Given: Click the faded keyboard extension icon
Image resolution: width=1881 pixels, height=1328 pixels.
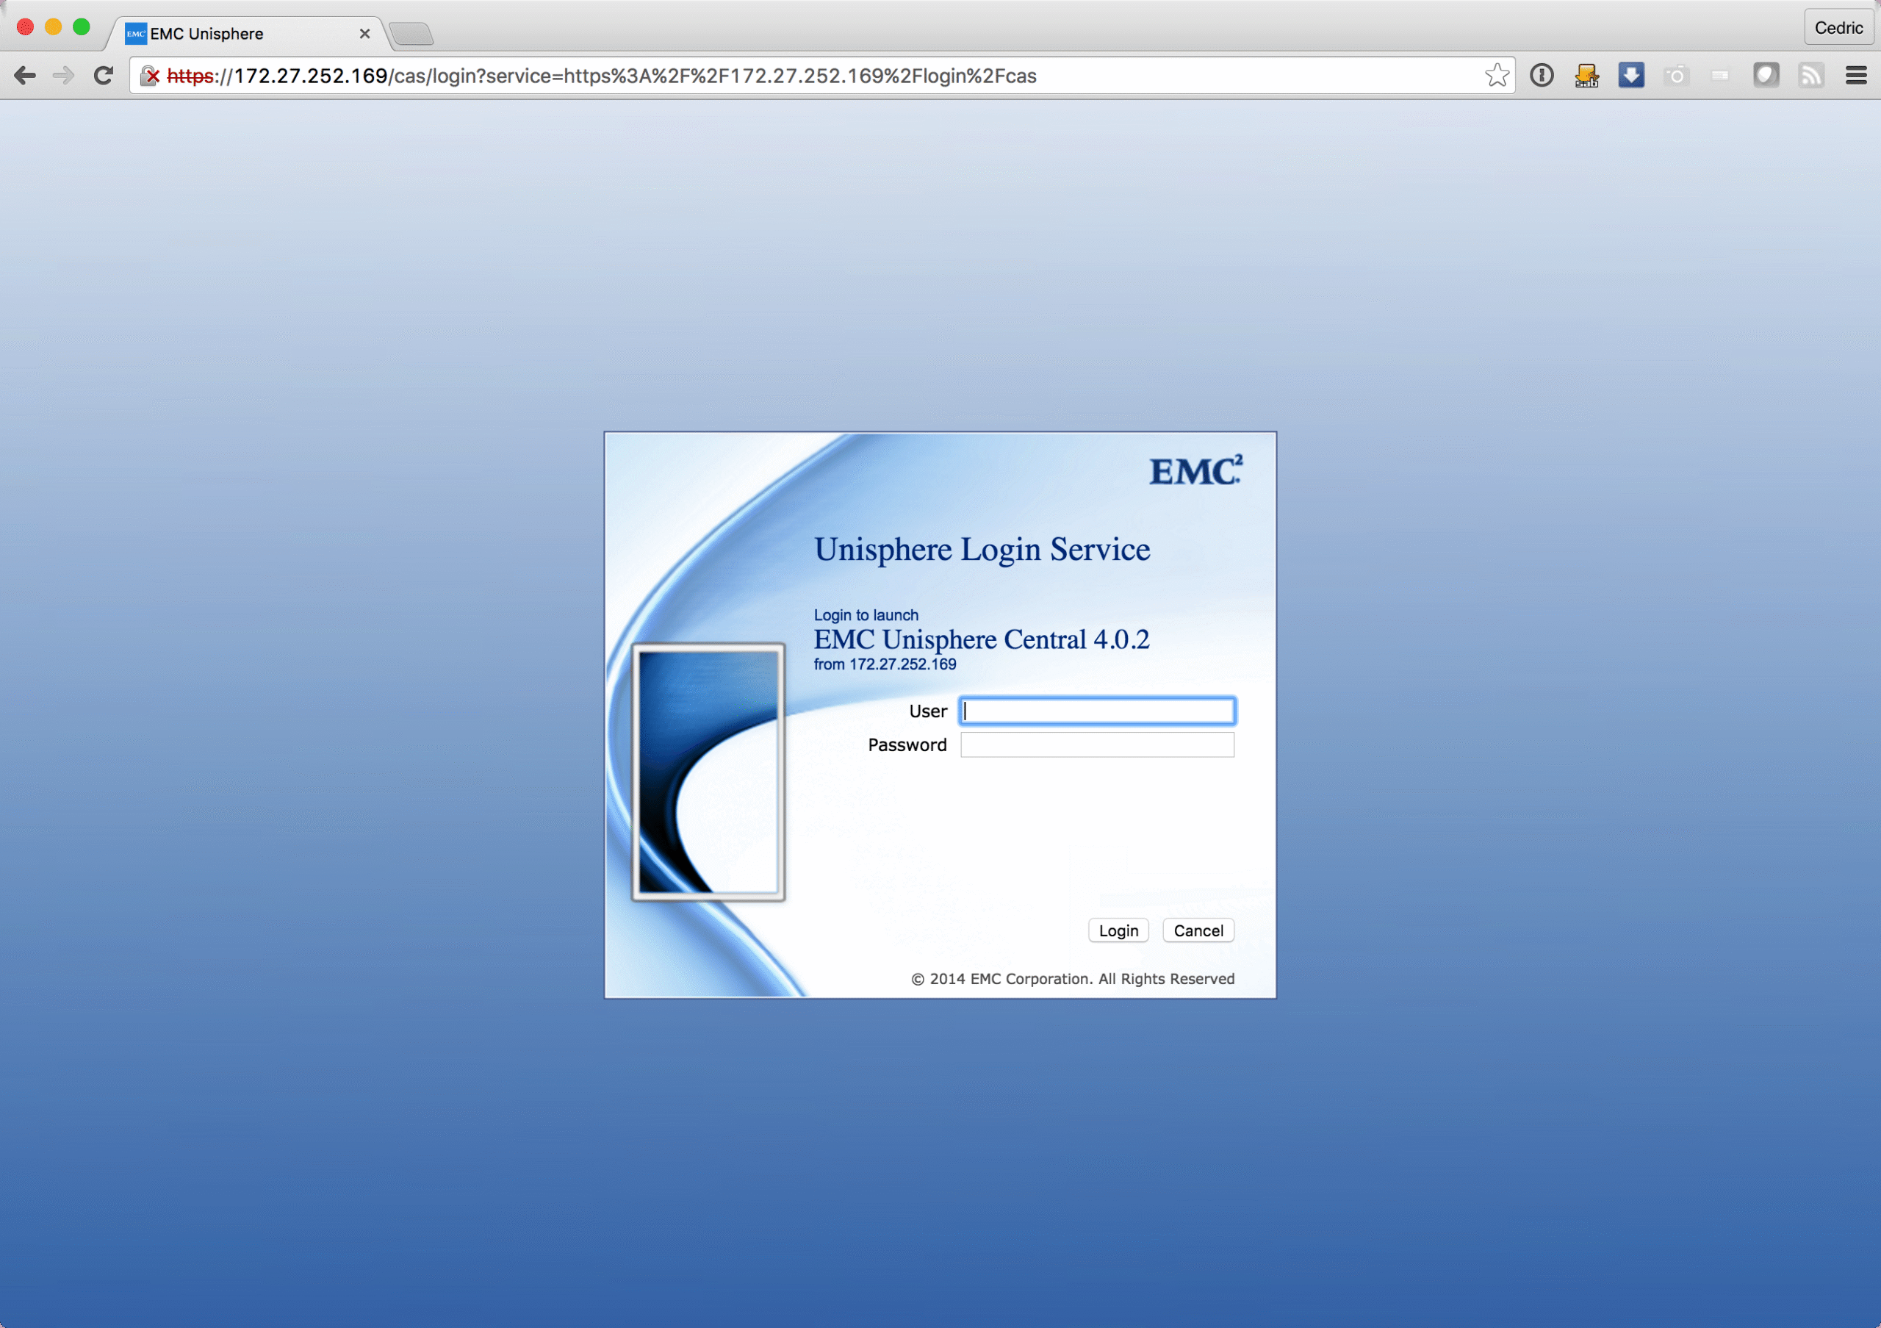Looking at the screenshot, I should 1720,76.
